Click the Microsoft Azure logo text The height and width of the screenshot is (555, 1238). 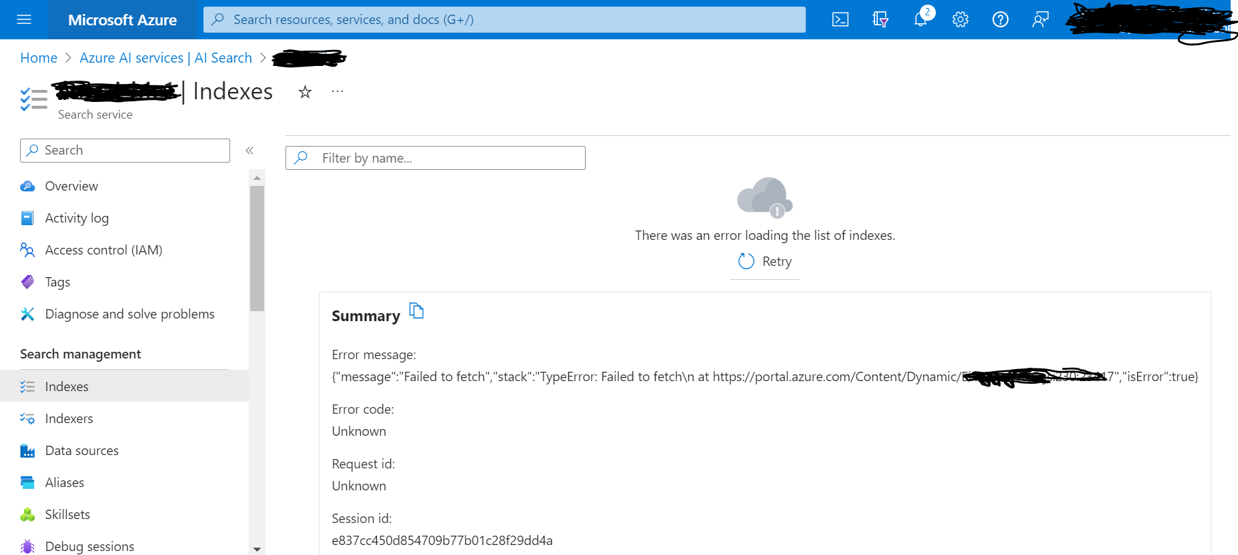click(x=122, y=20)
